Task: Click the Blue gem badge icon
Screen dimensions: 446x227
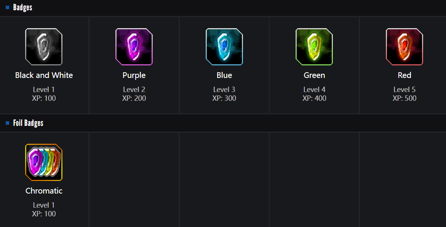Action: 224,47
